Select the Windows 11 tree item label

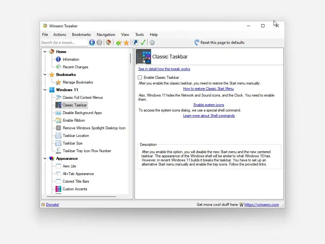(67, 90)
